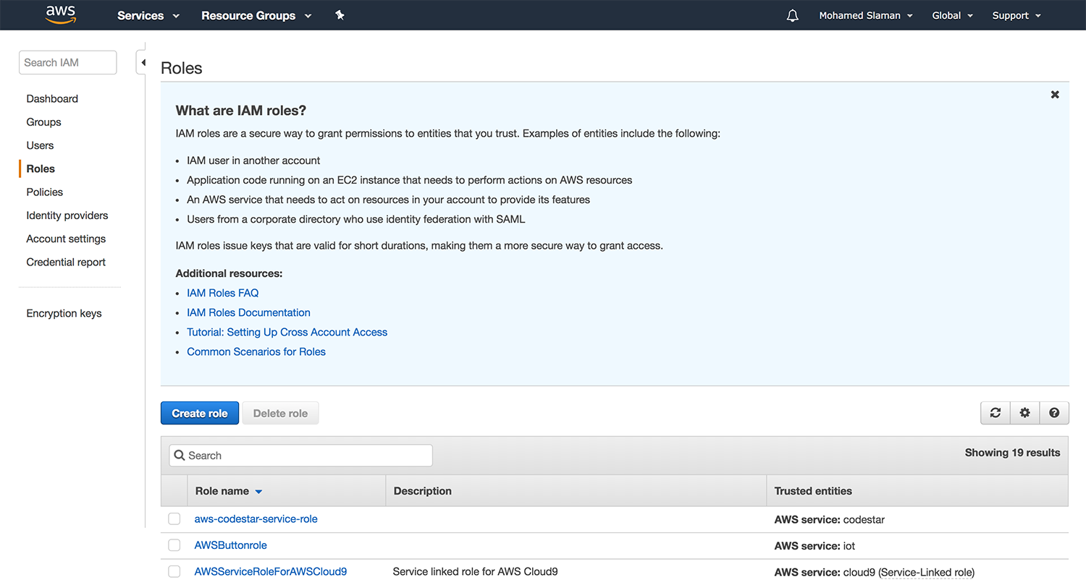Check the aws-codestar-service-role checkbox
1086x585 pixels.
(174, 519)
